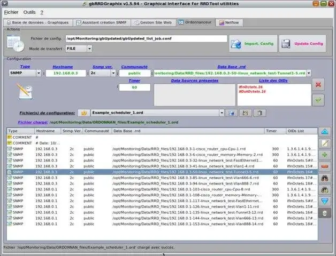
Task: Select the row for Vlan888-14.rrd
Action: pyautogui.click(x=162, y=223)
